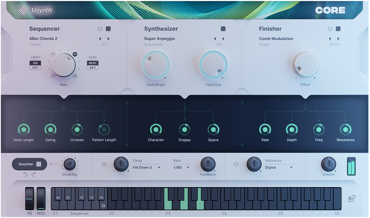Open the Digital Ambience dropdown
The width and height of the screenshot is (370, 218).
278,167
